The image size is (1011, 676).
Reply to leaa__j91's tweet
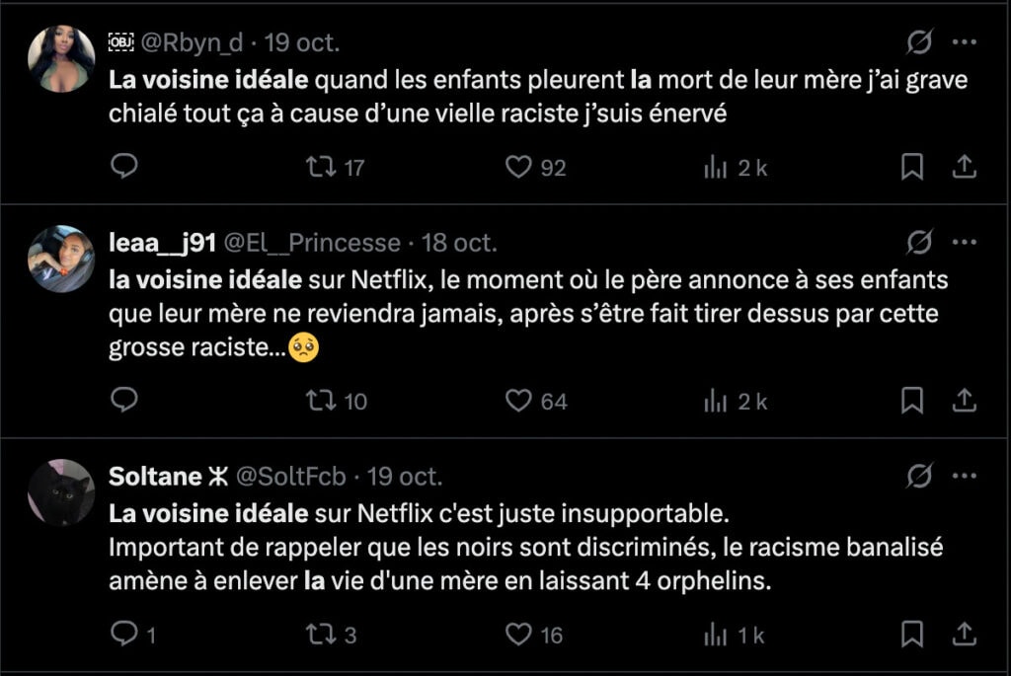(x=123, y=400)
